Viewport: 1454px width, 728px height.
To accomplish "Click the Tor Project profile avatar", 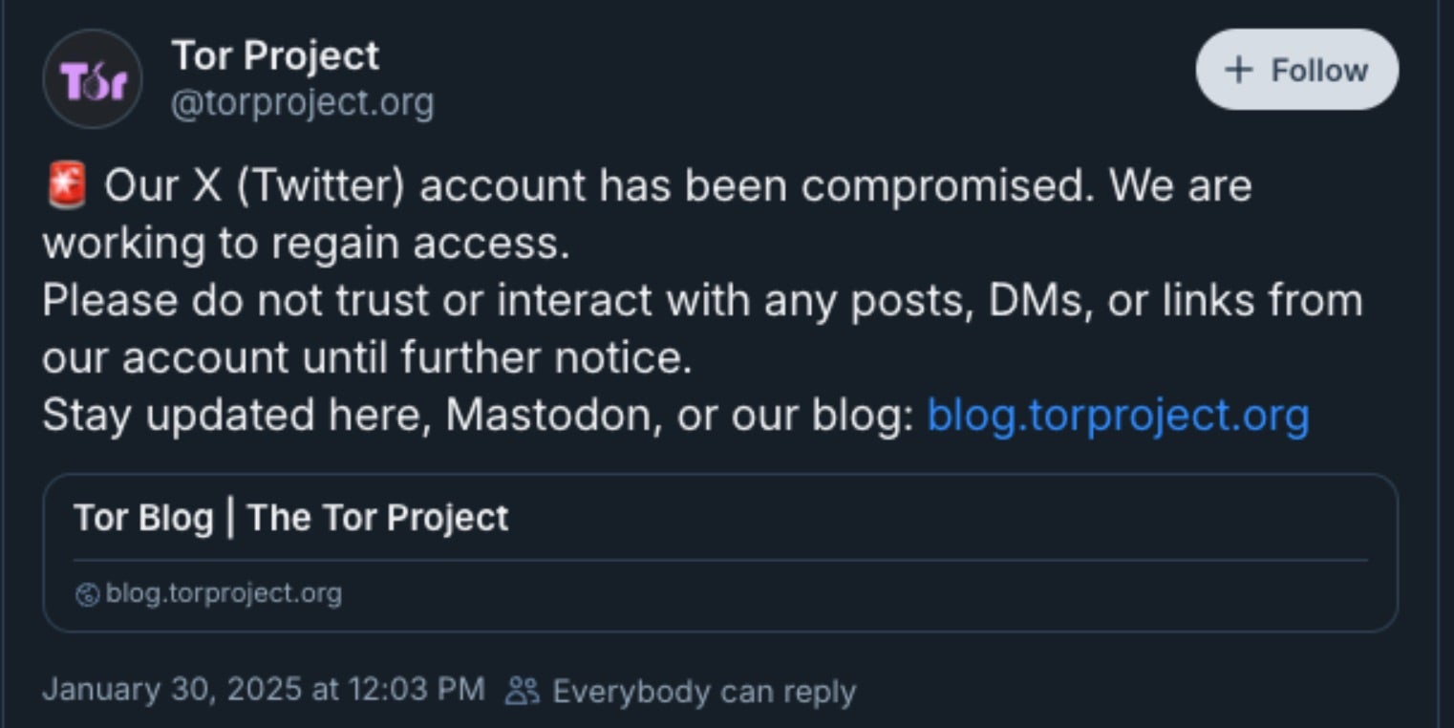I will [x=93, y=79].
